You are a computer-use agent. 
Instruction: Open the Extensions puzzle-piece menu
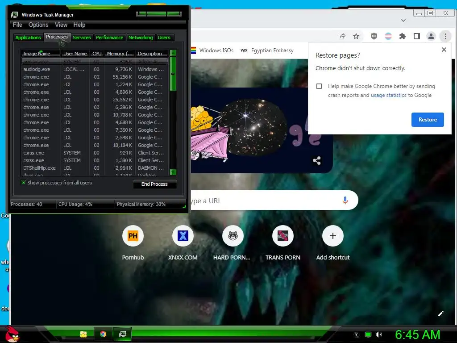[403, 36]
